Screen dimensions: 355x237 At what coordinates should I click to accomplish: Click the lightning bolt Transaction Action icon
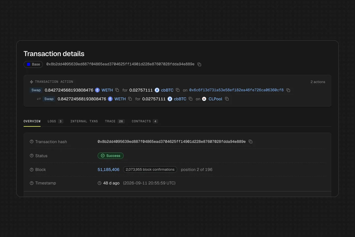click(x=32, y=82)
